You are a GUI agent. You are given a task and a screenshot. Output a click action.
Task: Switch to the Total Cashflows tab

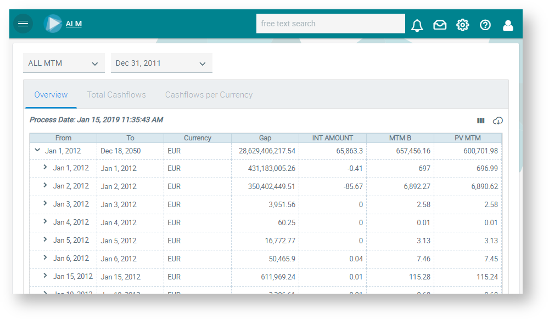[x=116, y=95]
